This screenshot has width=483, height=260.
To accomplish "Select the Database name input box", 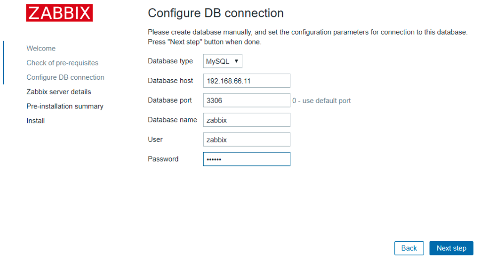I will [x=246, y=120].
